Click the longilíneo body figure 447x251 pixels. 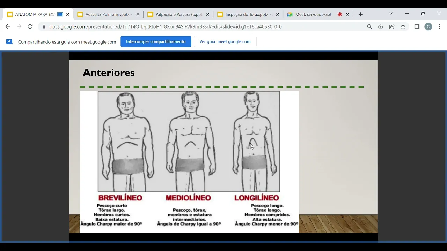[255, 141]
